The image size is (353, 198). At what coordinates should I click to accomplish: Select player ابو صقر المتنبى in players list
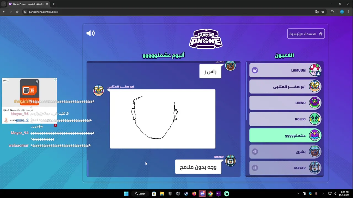[285, 87]
